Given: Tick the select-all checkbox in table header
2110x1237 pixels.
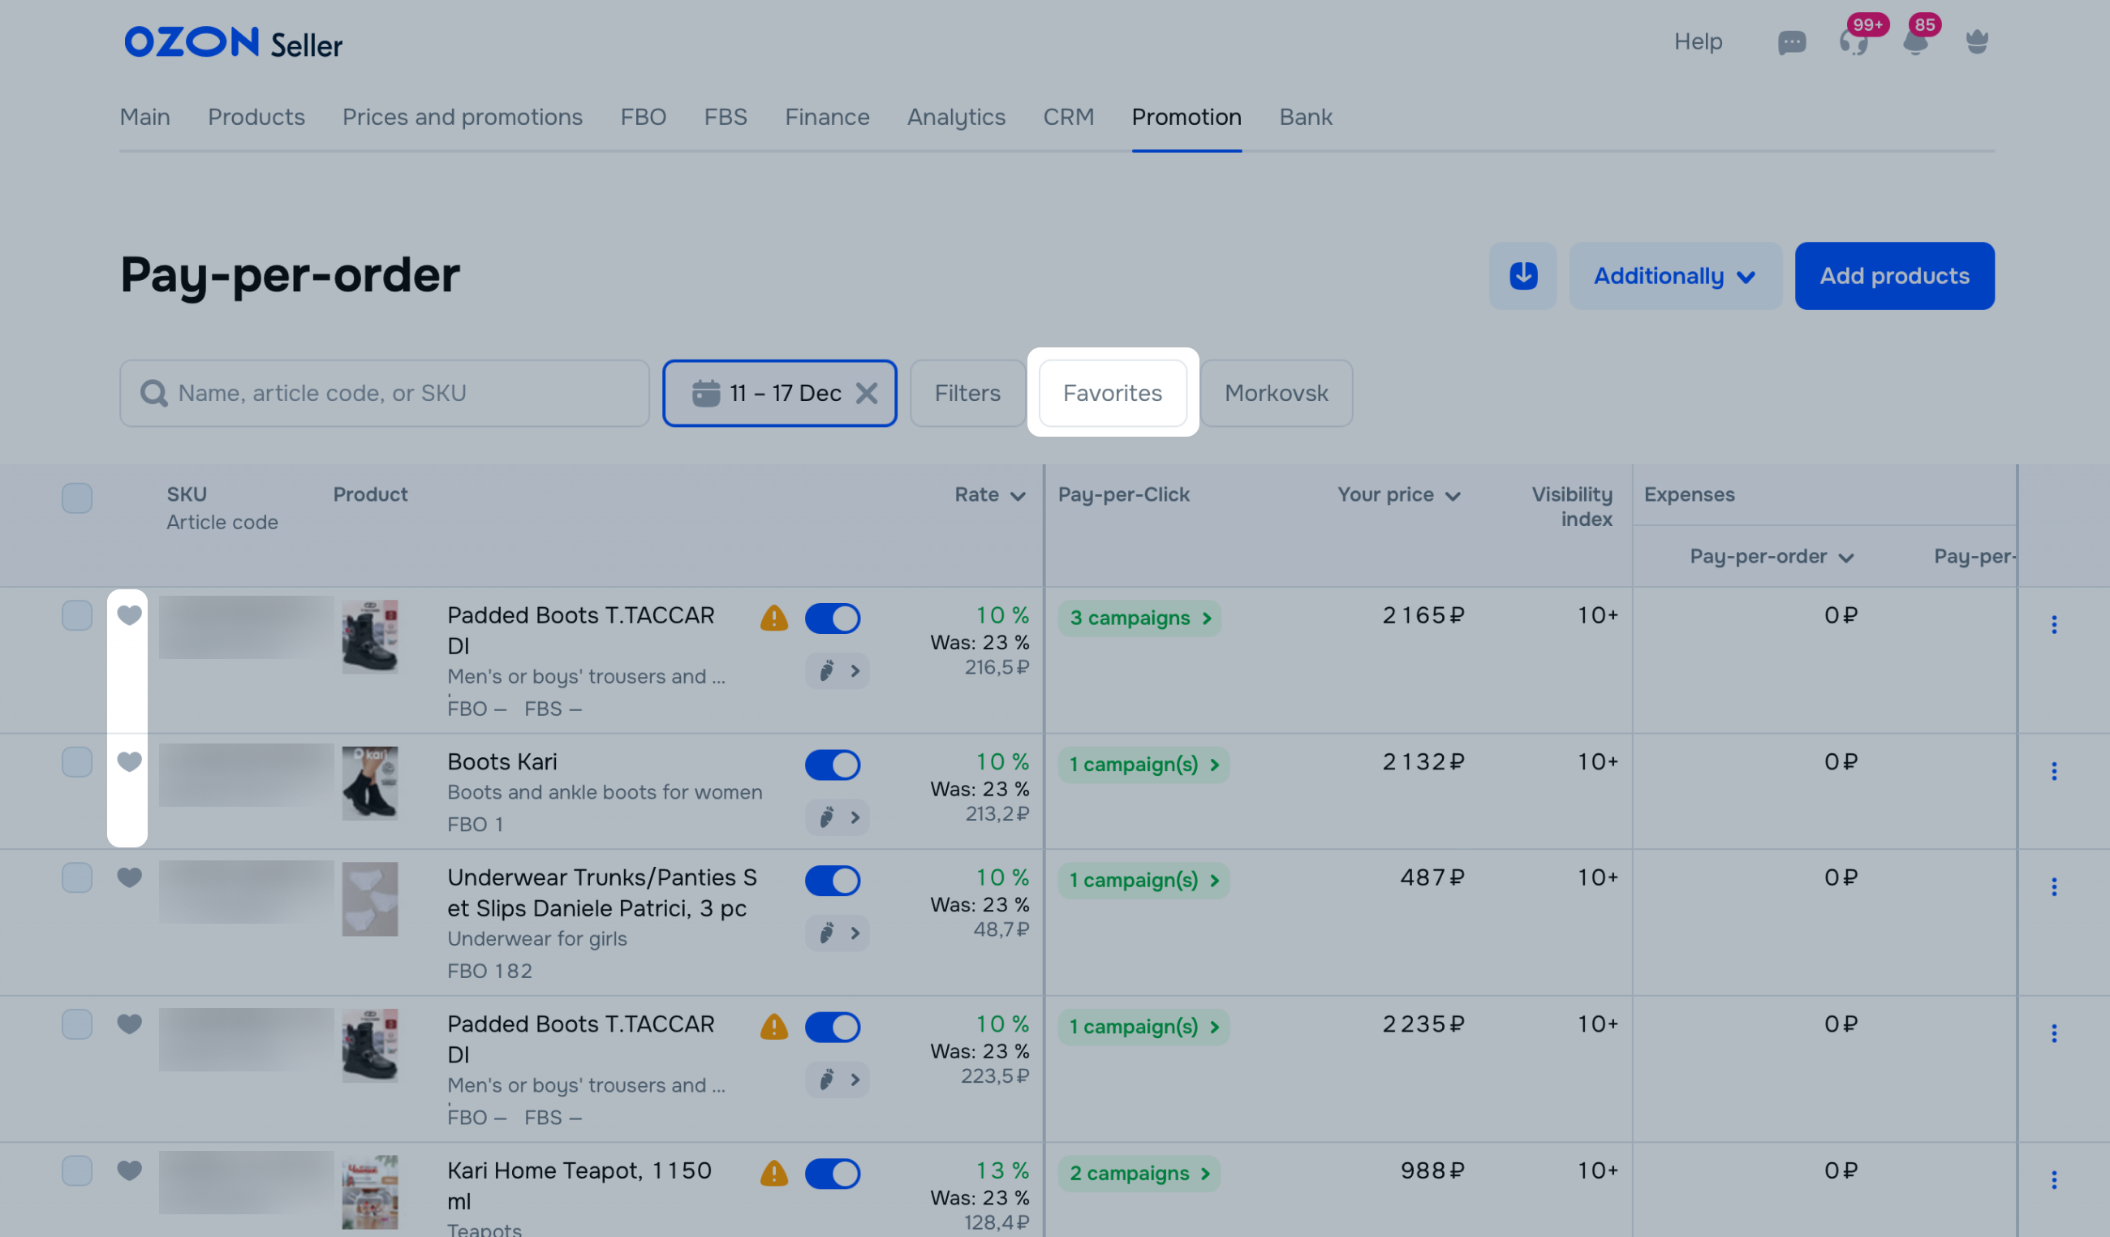Looking at the screenshot, I should 77,498.
